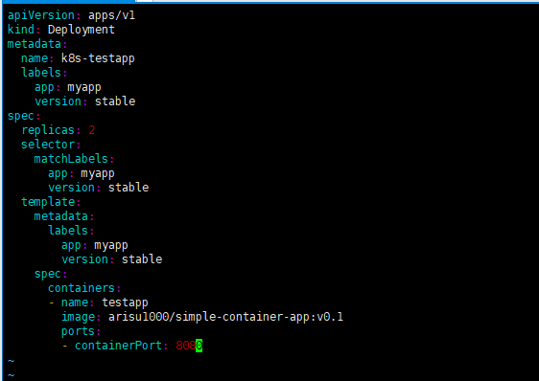This screenshot has height=381, width=539.
Task: Select the apps/v1 value
Action: (x=111, y=15)
